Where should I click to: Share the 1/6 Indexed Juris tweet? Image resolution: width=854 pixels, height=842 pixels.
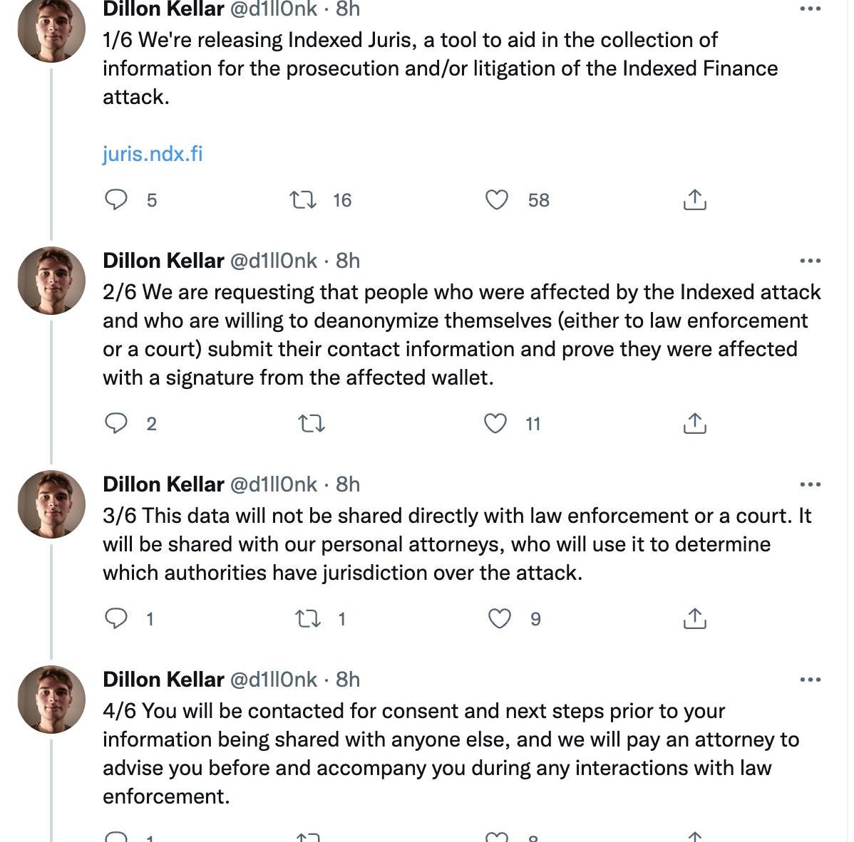coord(694,200)
